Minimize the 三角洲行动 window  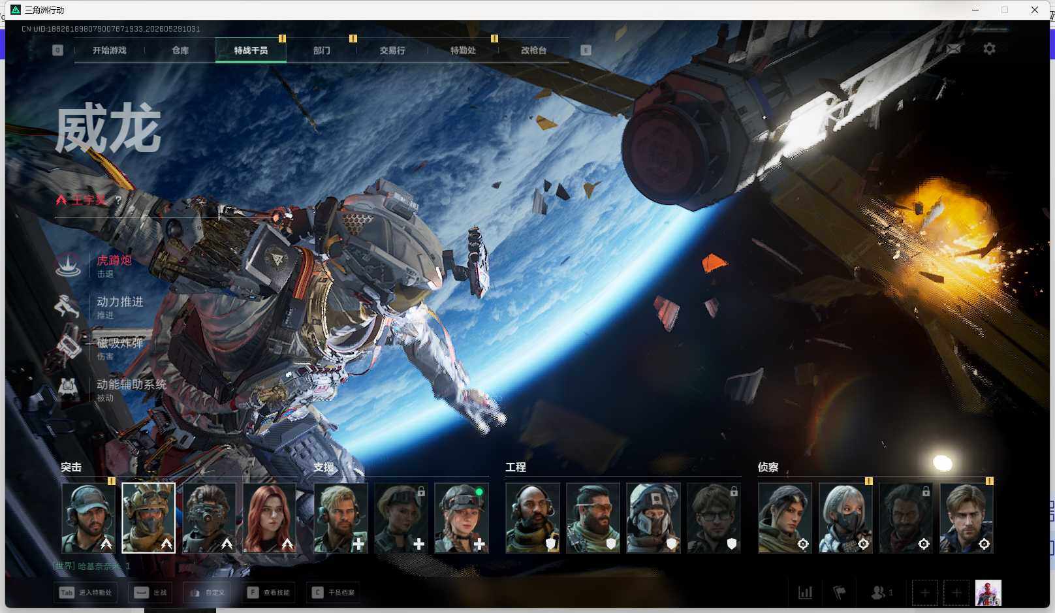[x=975, y=10]
